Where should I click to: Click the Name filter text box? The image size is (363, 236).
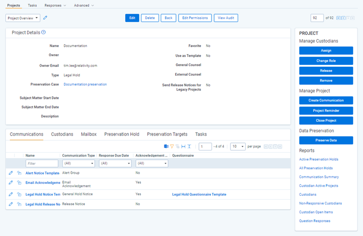pyautogui.click(x=42, y=163)
